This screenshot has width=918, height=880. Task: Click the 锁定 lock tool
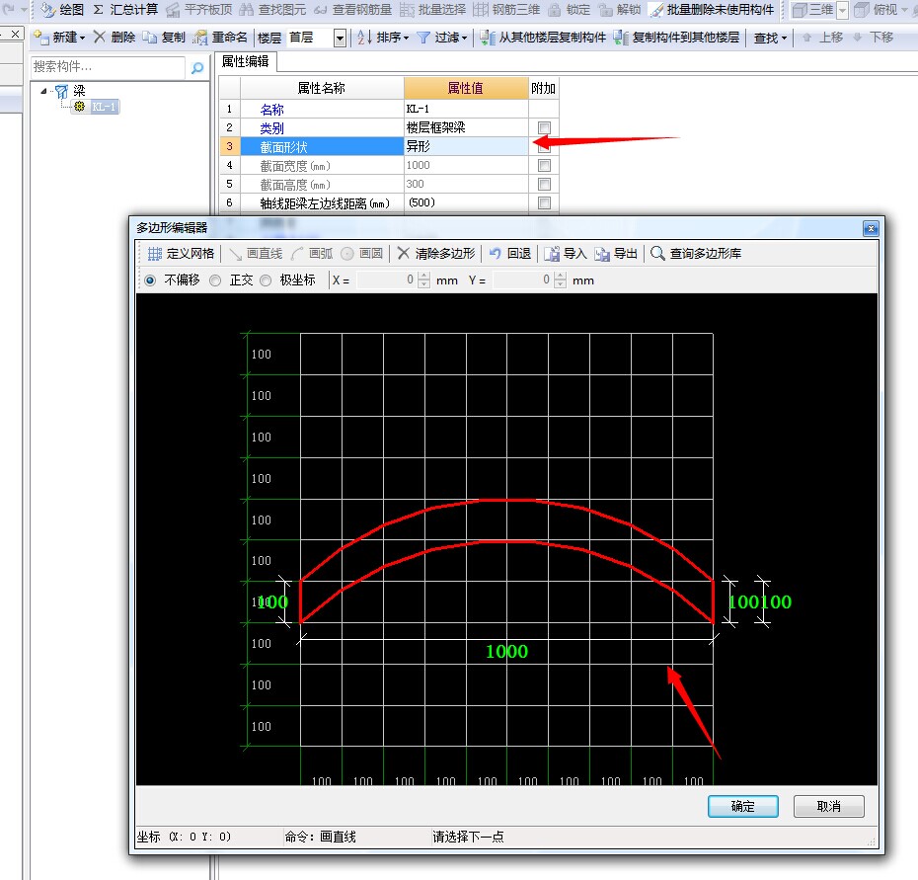570,9
